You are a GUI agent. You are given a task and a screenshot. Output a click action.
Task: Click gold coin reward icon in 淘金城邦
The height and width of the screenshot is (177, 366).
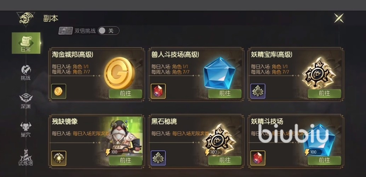59,91
